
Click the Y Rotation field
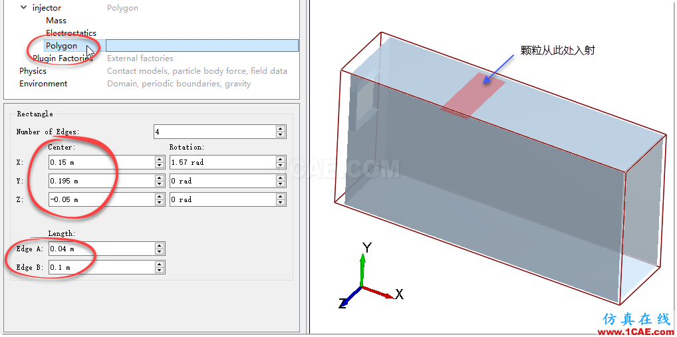click(x=223, y=181)
